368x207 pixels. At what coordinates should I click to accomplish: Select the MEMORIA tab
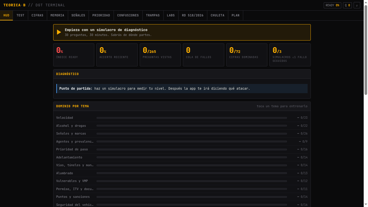click(x=57, y=16)
